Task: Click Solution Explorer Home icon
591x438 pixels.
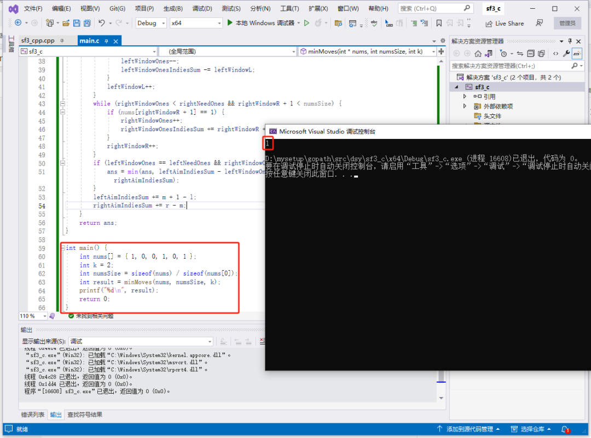Action: 478,54
